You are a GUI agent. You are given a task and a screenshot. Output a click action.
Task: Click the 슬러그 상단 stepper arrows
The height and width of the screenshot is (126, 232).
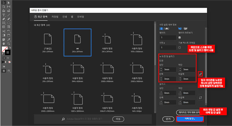pyautogui.click(x=161, y=93)
